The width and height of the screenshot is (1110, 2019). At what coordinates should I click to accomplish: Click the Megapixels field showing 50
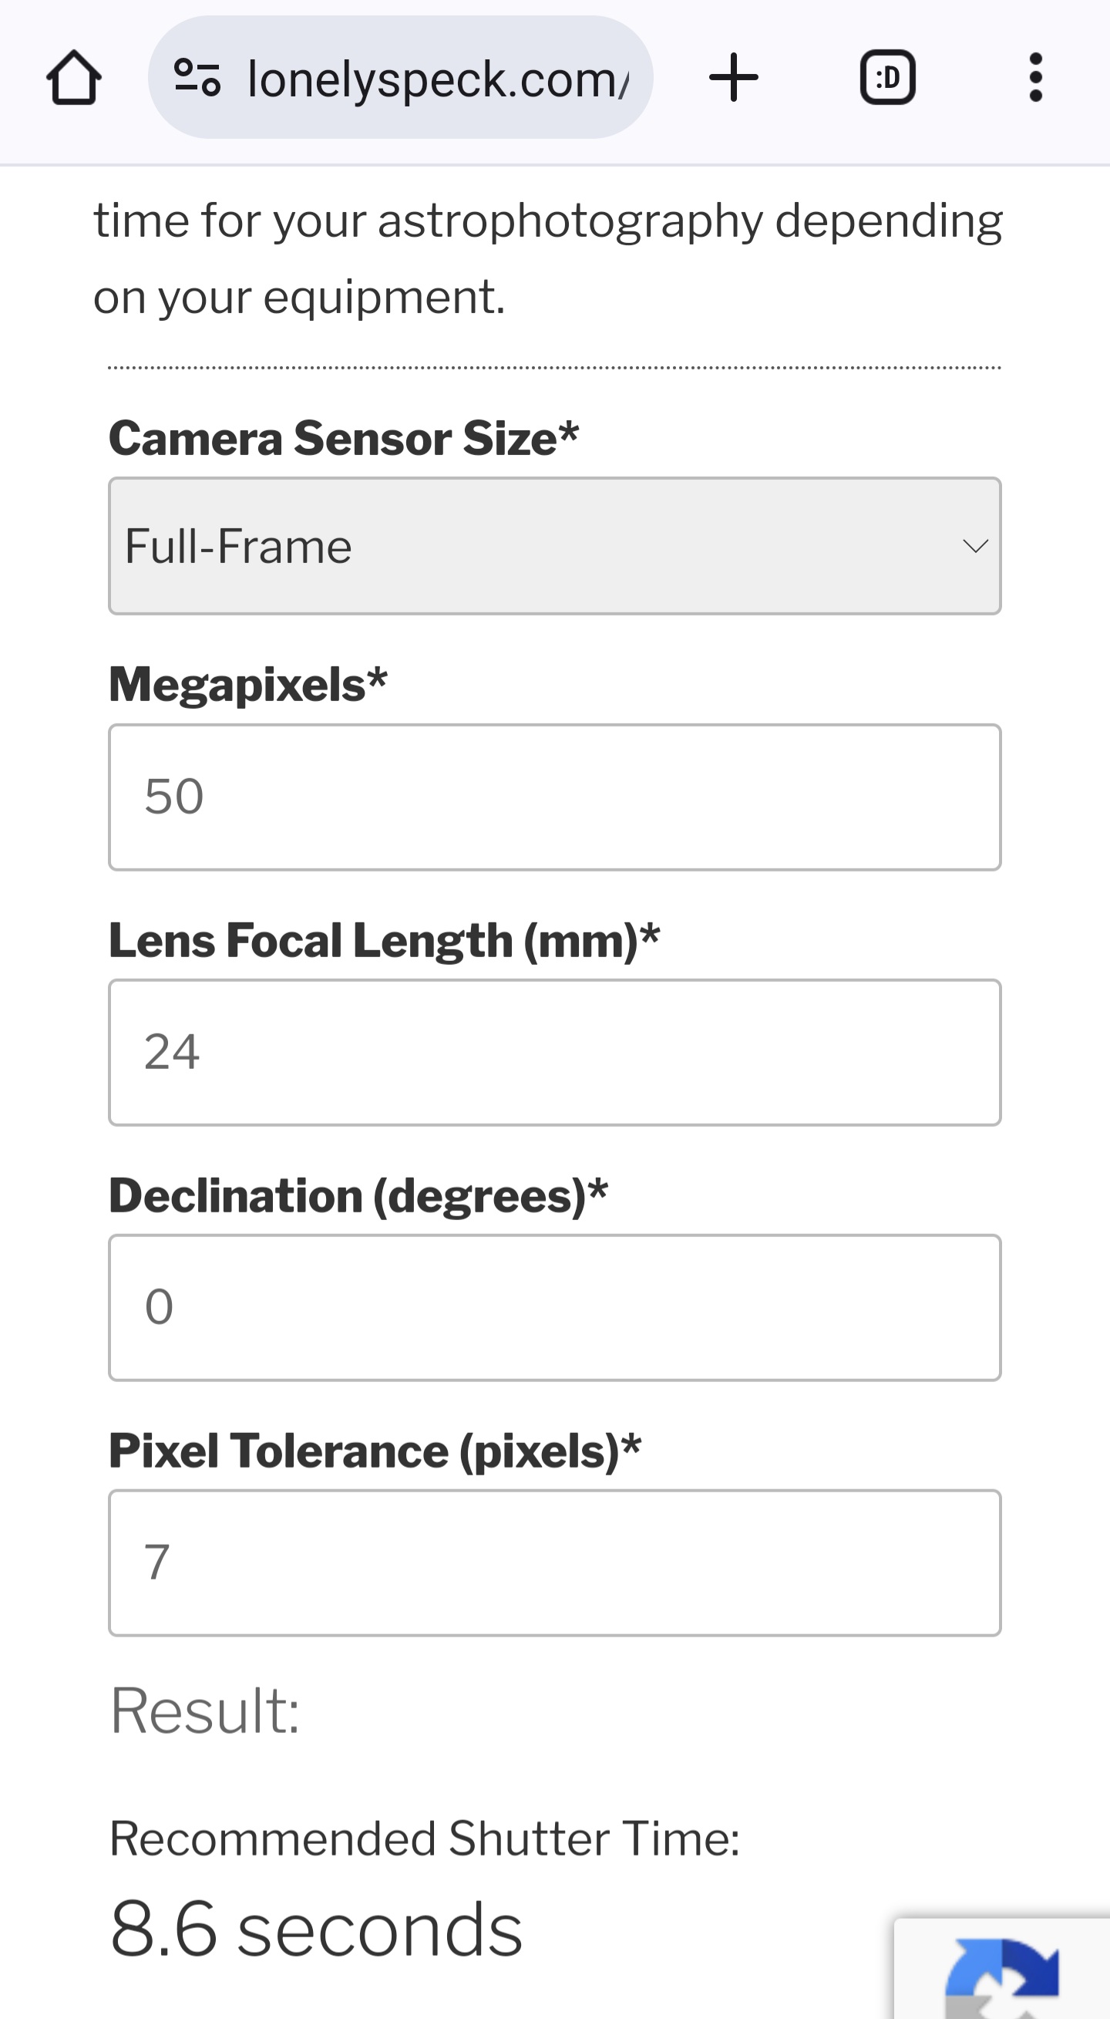(x=554, y=797)
